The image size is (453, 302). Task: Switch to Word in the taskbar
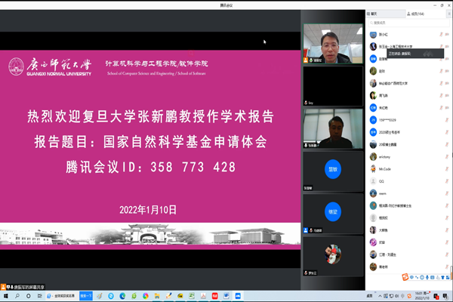(226, 296)
